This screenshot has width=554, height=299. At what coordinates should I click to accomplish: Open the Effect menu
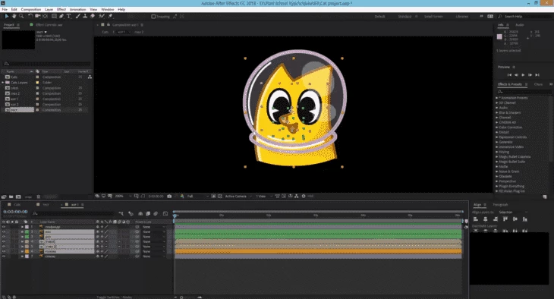point(61,10)
